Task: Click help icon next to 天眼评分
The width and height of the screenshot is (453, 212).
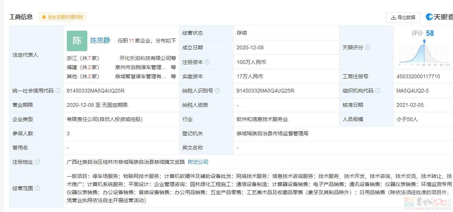Action: click(368, 48)
